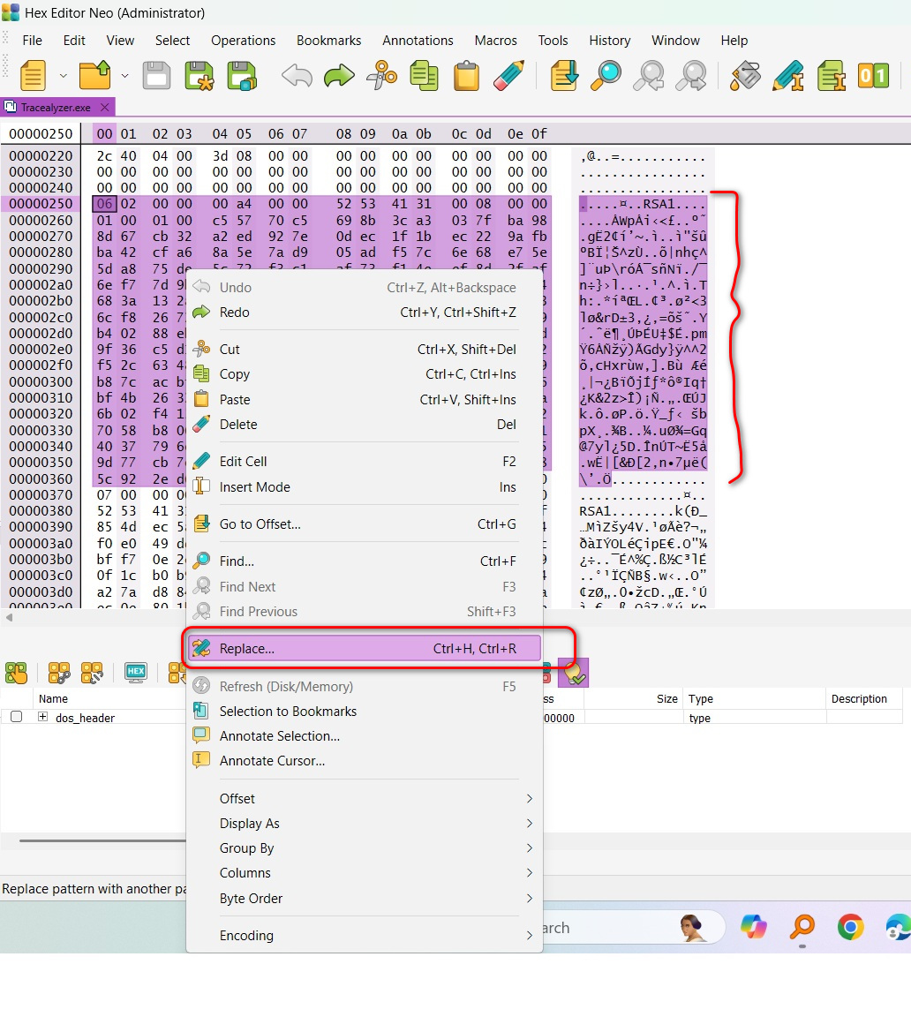Image resolution: width=911 pixels, height=1032 pixels.
Task: Click the Find magnifier toolbar icon
Action: (606, 76)
